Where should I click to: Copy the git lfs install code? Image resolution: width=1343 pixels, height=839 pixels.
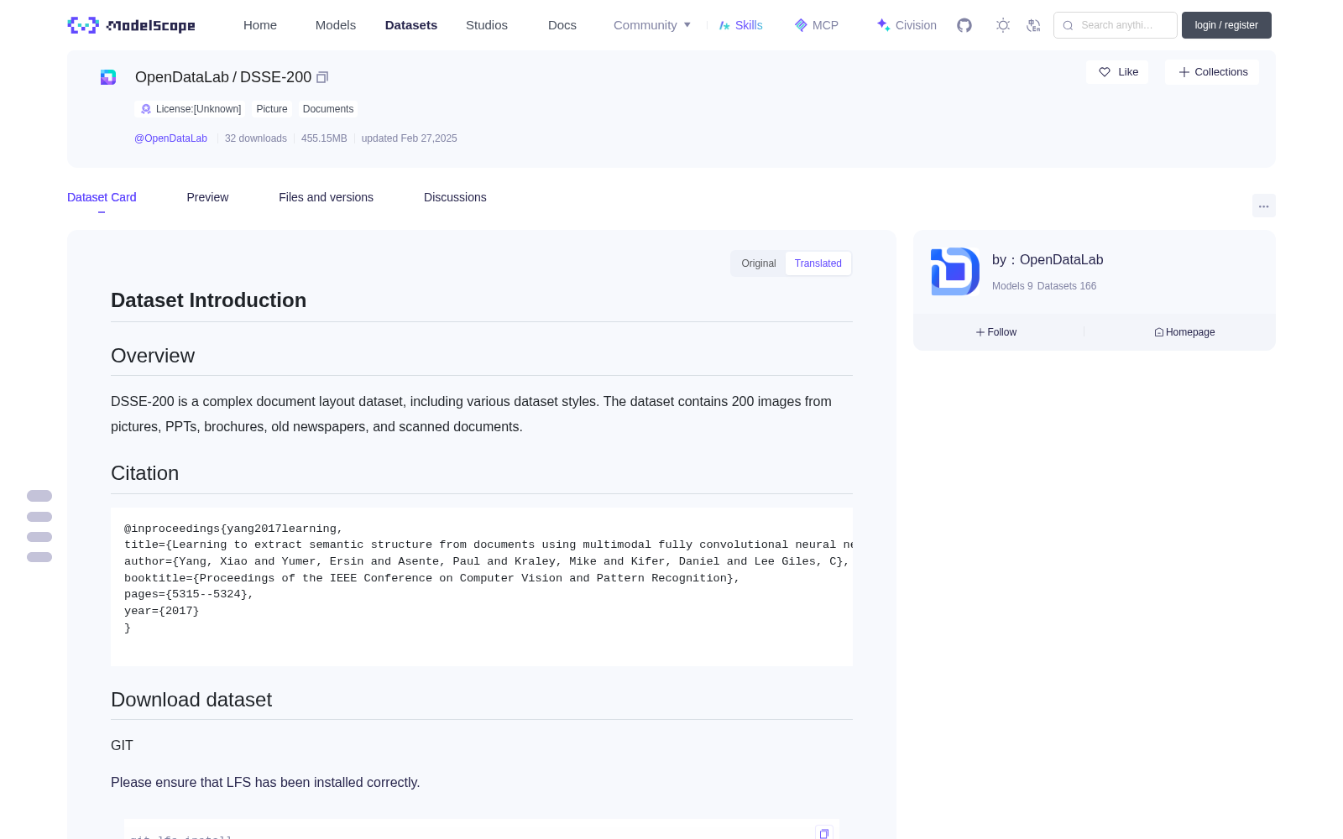pyautogui.click(x=824, y=833)
